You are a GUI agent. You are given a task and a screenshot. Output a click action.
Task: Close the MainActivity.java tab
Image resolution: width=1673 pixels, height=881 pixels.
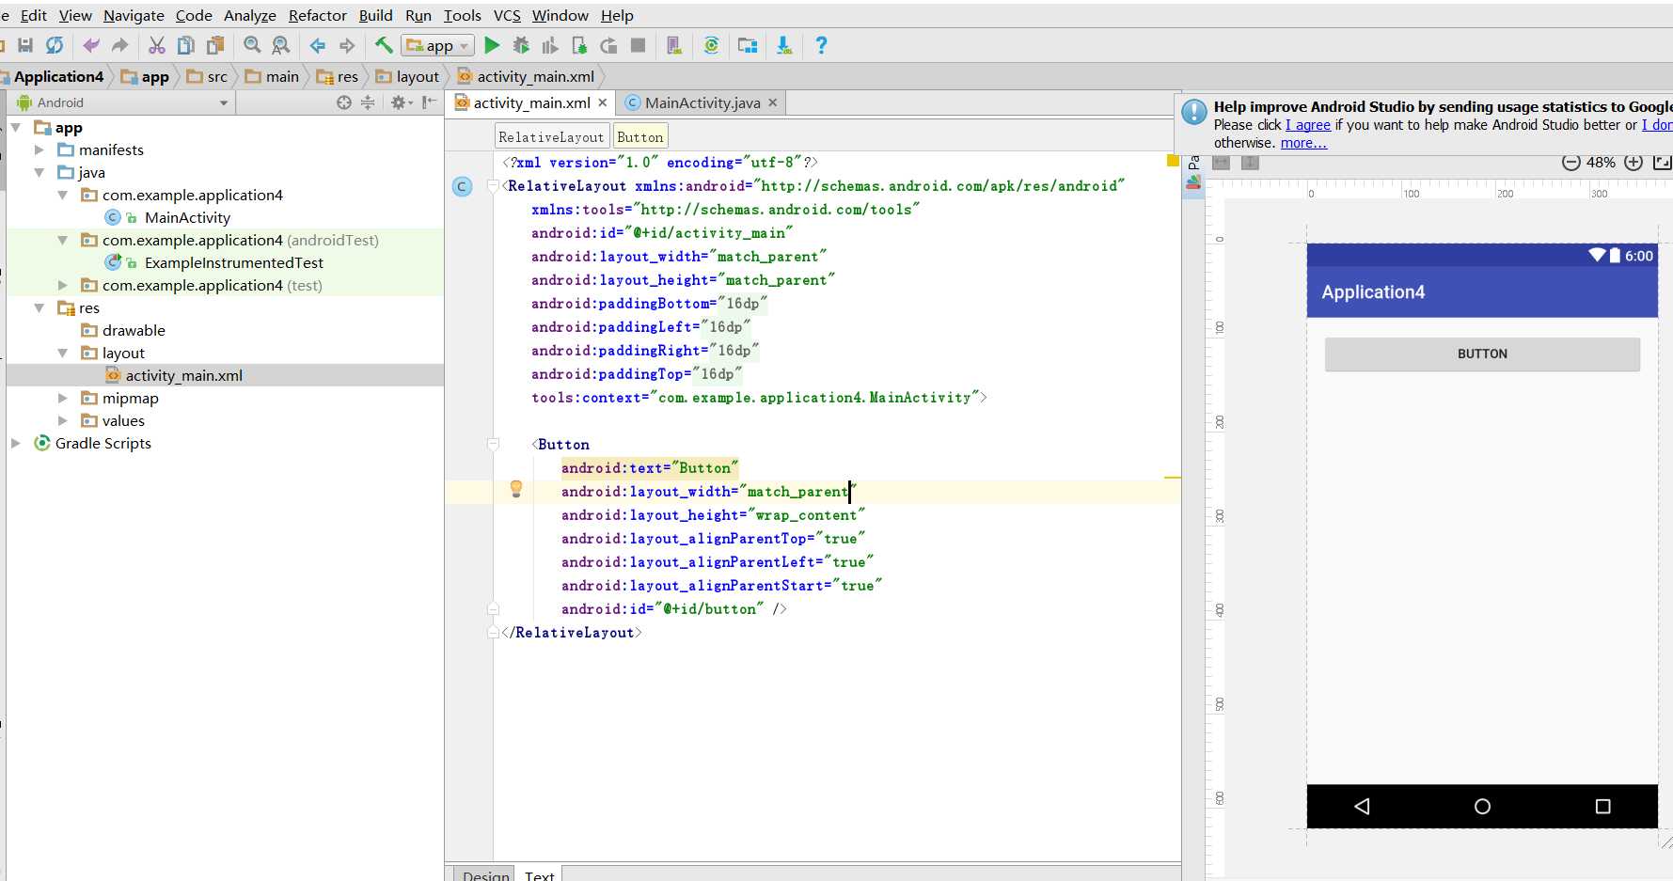pyautogui.click(x=773, y=102)
